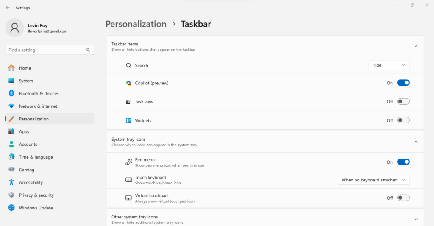Open the Accounts settings page
This screenshot has width=434, height=226.
pyautogui.click(x=28, y=144)
